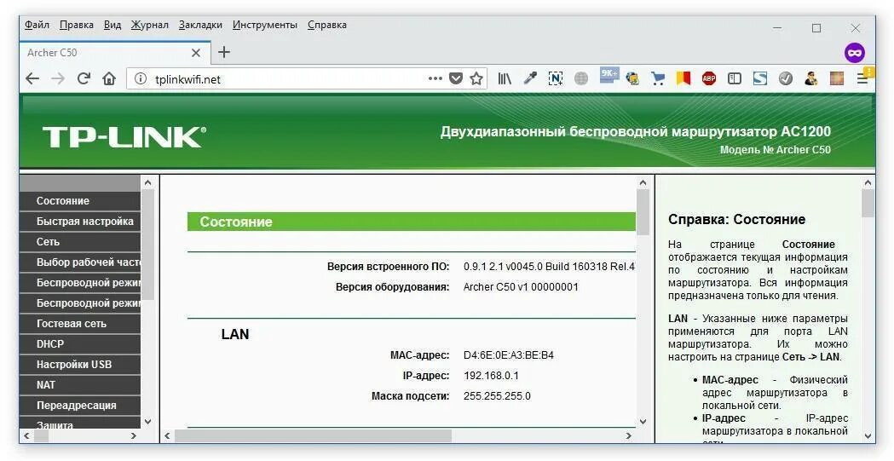Viewport: 894px width, 461px height.
Task: Bookmark this page with the star icon
Action: tap(476, 78)
